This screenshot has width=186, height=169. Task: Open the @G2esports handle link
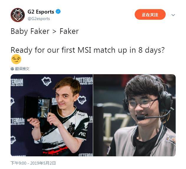[39, 19]
